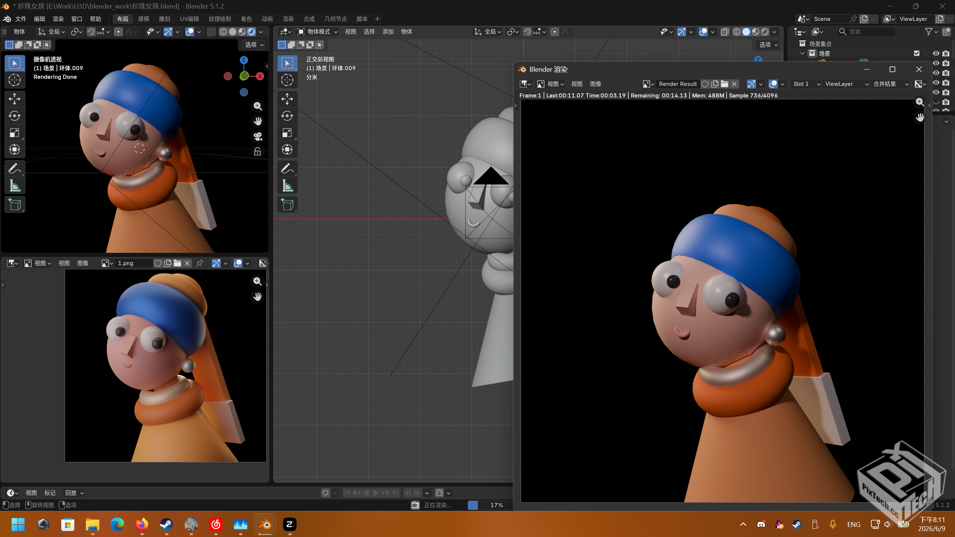Unlink 1.png with its X button
Viewport: 955px width, 537px height.
pos(187,263)
